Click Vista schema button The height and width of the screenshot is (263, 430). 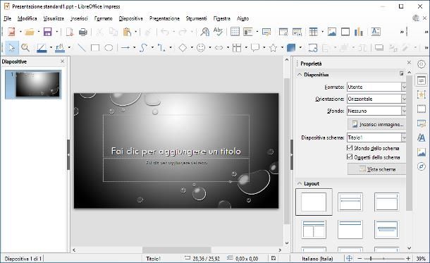point(376,169)
